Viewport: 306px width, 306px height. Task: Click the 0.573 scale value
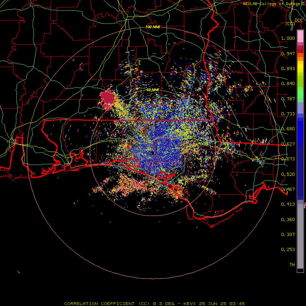pyautogui.click(x=288, y=159)
